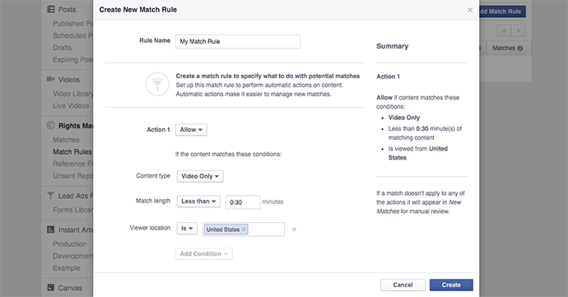568x297 pixels.
Task: Click the Rule Name text field
Action: coord(238,41)
